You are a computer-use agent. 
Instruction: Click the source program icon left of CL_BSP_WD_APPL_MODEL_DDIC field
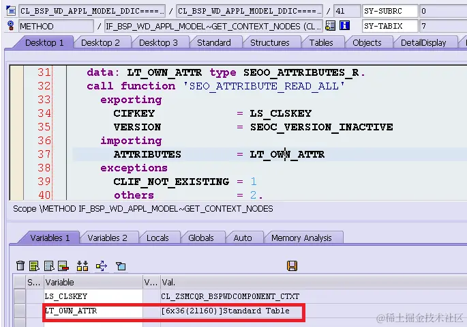[11, 11]
